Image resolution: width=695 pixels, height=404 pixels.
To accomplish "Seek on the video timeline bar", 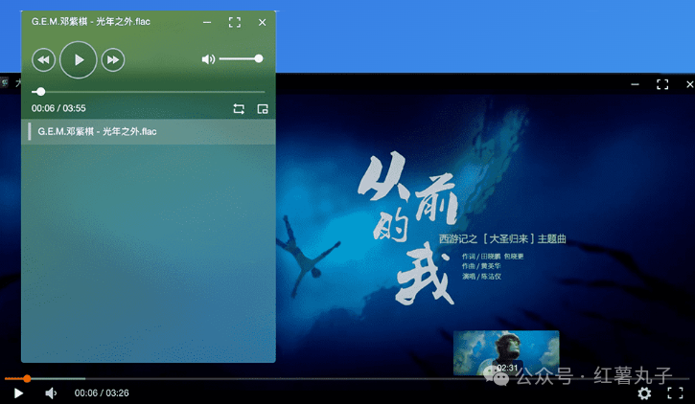I will (347, 379).
